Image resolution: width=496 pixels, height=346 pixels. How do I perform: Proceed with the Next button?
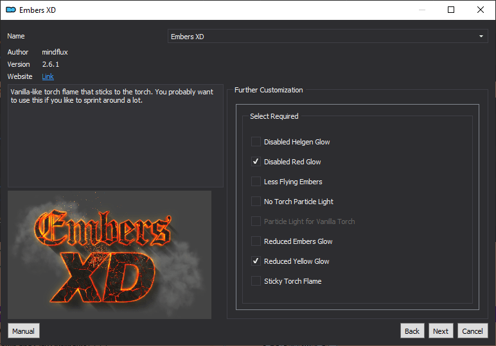[x=441, y=331]
